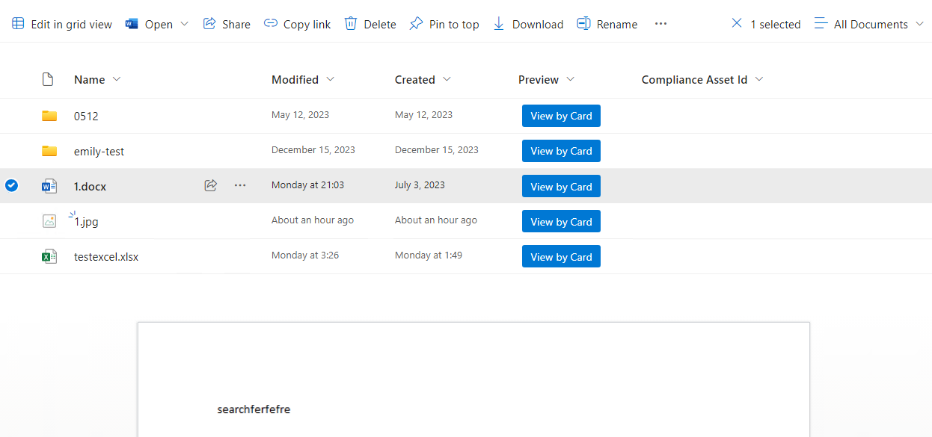Click the Rename icon
This screenshot has width=932, height=437.
[x=583, y=23]
